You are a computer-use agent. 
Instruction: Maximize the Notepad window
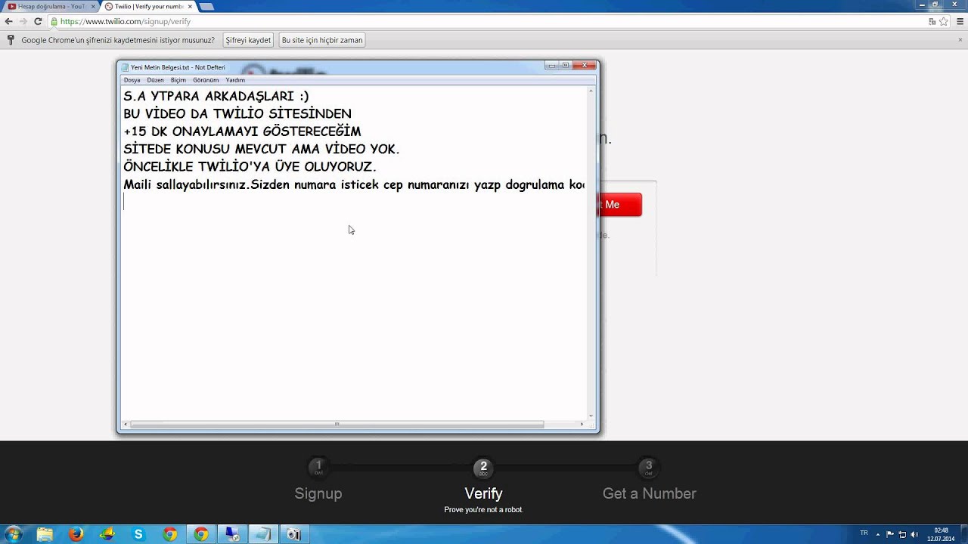(x=566, y=66)
